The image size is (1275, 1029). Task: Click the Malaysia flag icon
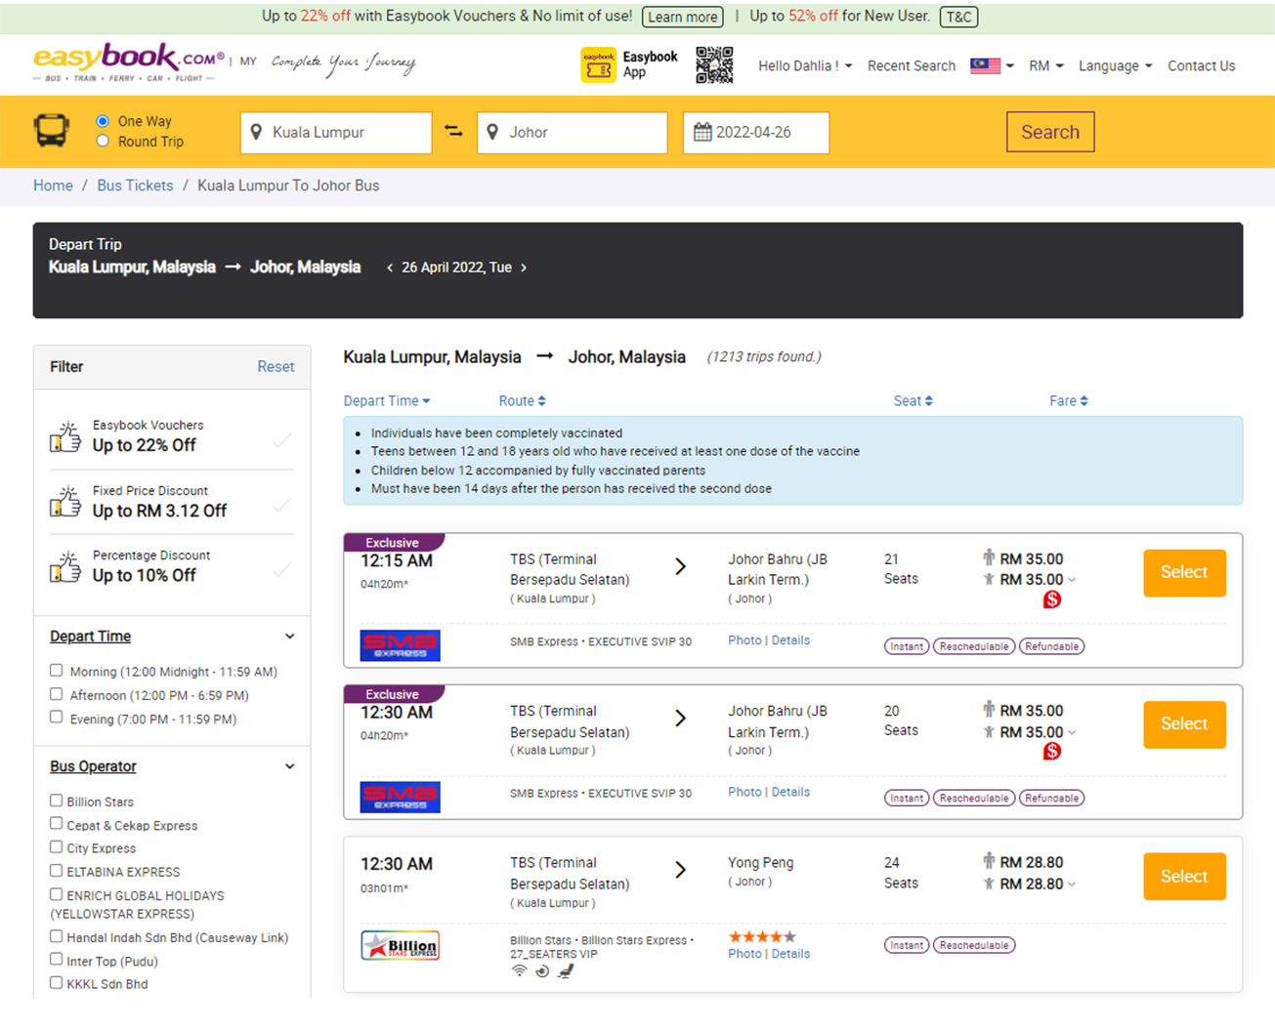click(985, 65)
